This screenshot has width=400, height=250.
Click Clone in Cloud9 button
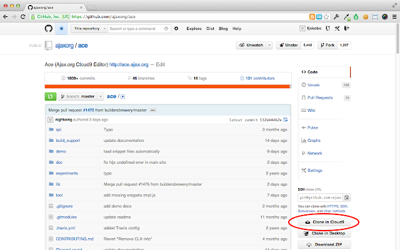click(324, 222)
